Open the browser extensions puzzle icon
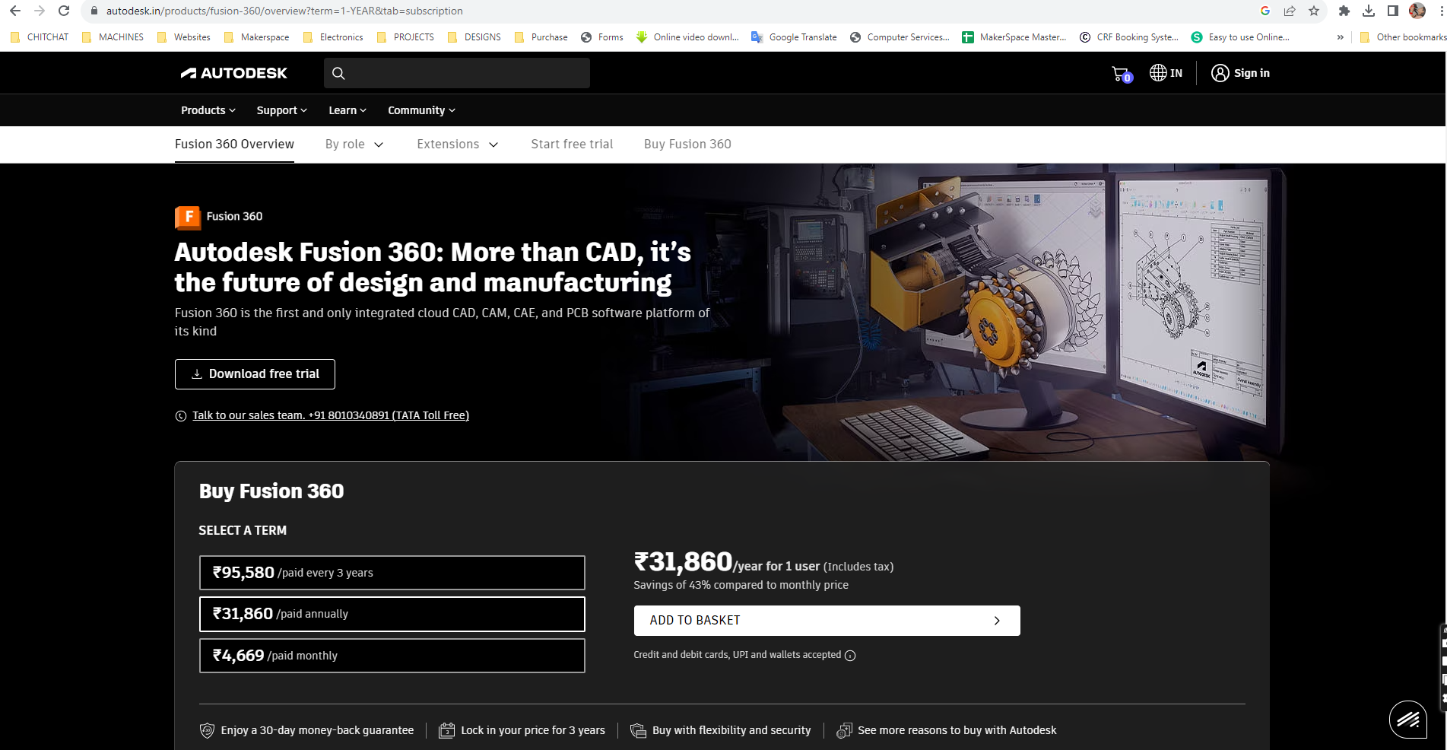The width and height of the screenshot is (1447, 750). [1344, 11]
